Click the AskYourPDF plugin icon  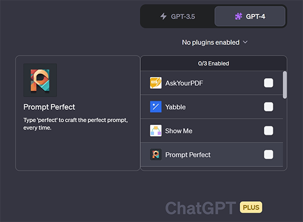pos(156,83)
